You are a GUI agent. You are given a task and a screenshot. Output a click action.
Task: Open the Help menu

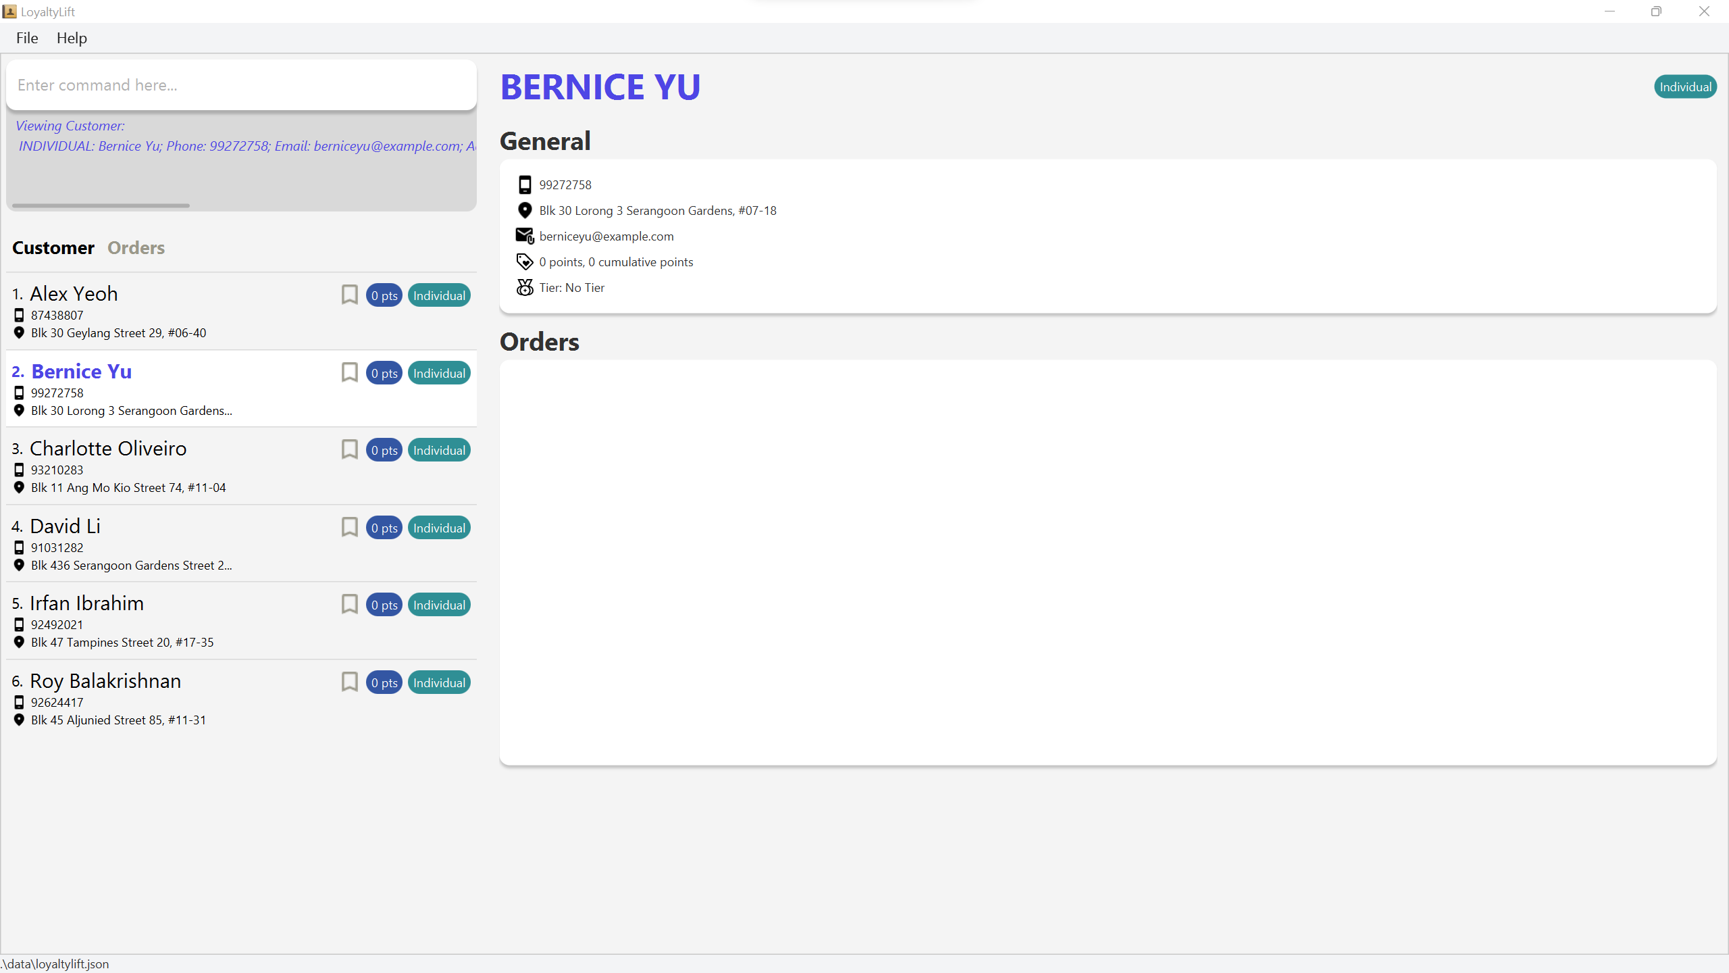click(x=72, y=38)
